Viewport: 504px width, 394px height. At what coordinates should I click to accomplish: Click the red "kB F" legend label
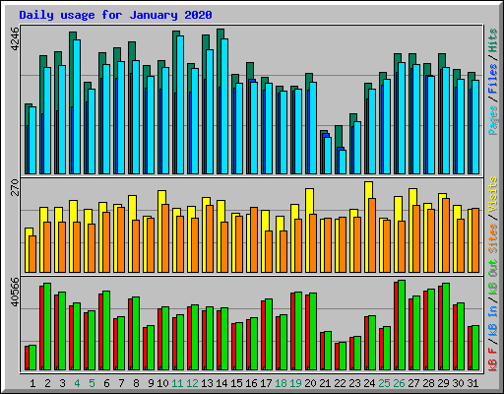pos(493,359)
